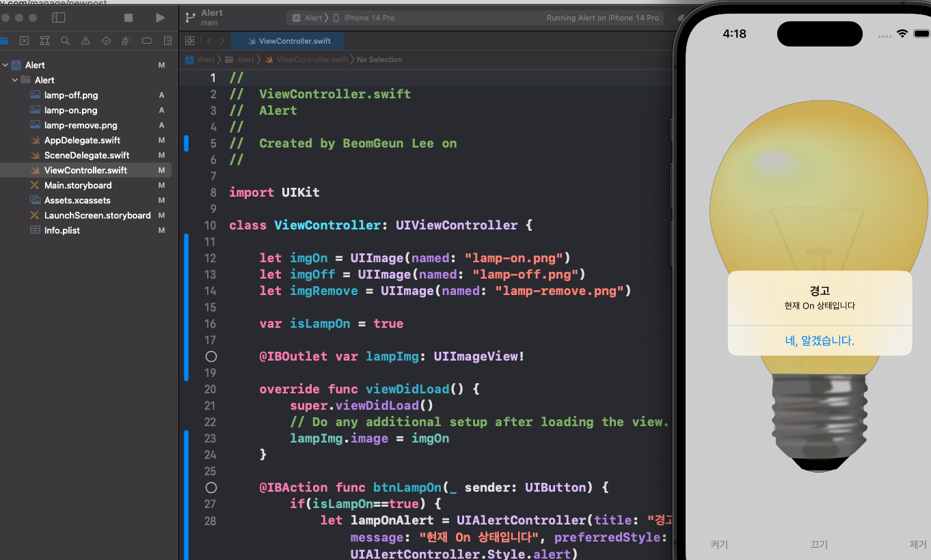
Task: Select the ViewController.swift editor tab
Action: (288, 41)
